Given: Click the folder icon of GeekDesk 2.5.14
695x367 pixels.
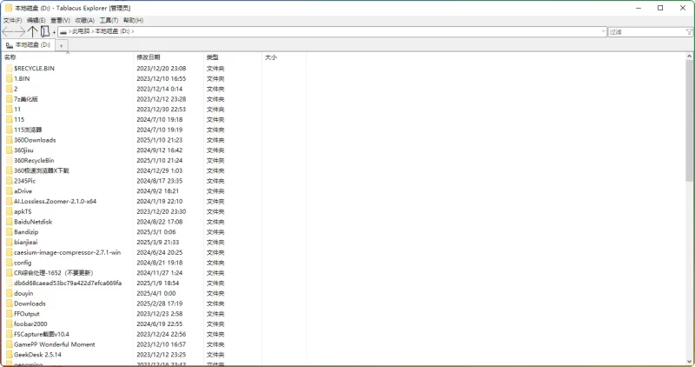Looking at the screenshot, I should coord(10,355).
